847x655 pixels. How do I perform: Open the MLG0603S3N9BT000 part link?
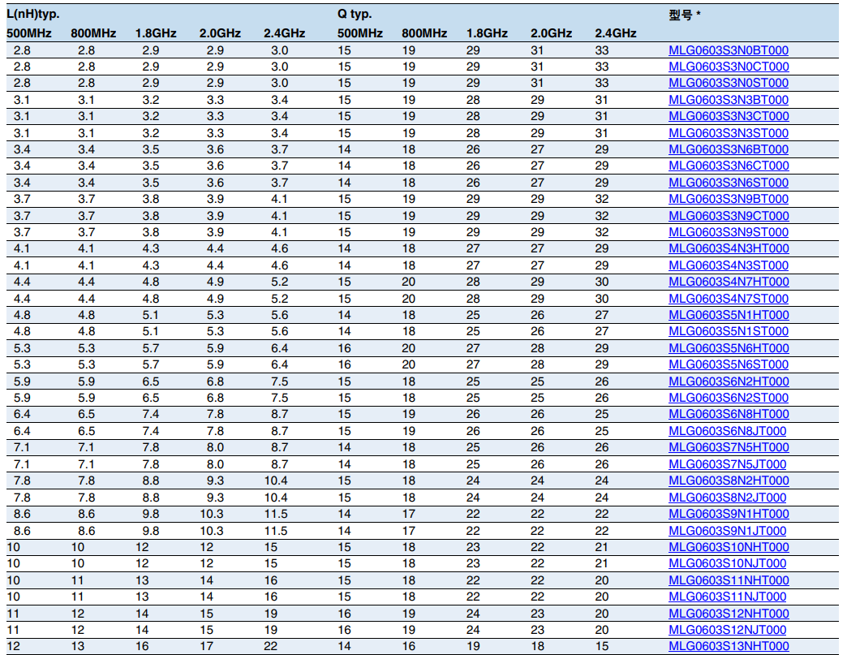pos(729,199)
